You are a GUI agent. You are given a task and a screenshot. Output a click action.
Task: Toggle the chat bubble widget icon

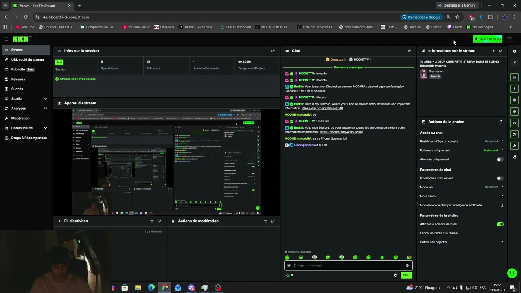coord(514,112)
